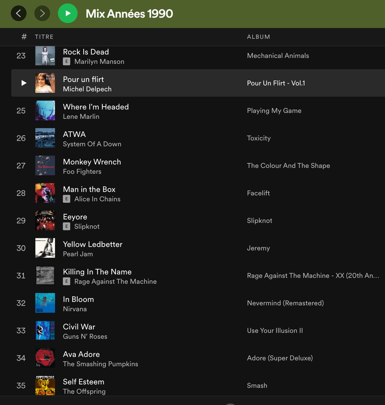Click Yellow Ledbetter cover thumbnail
385x405 pixels.
pyautogui.click(x=45, y=248)
